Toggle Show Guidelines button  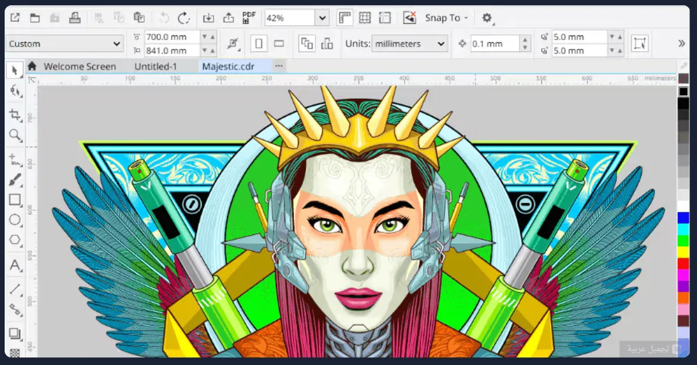pos(385,18)
